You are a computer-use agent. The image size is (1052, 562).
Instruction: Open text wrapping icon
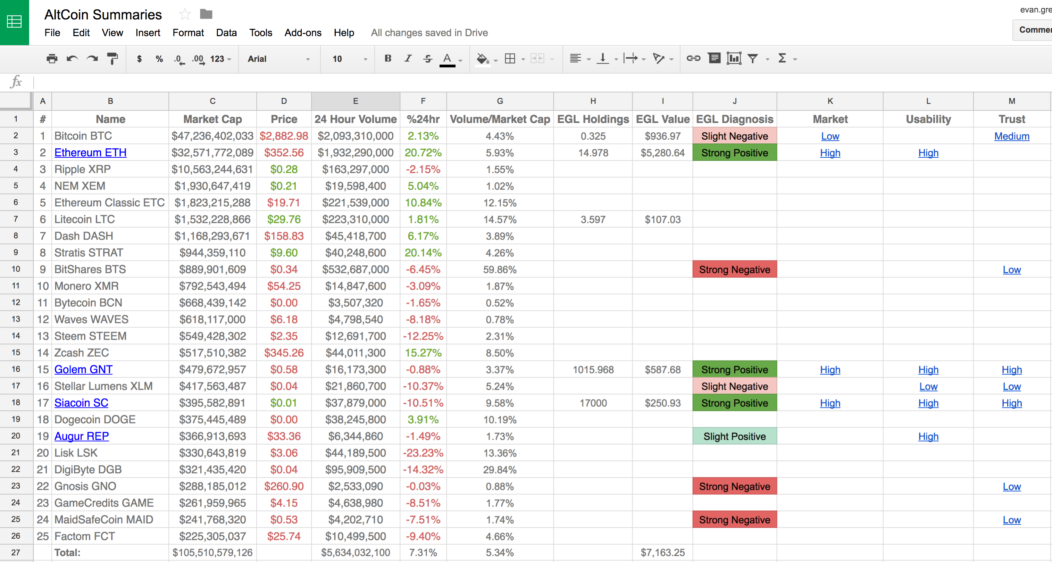point(631,59)
